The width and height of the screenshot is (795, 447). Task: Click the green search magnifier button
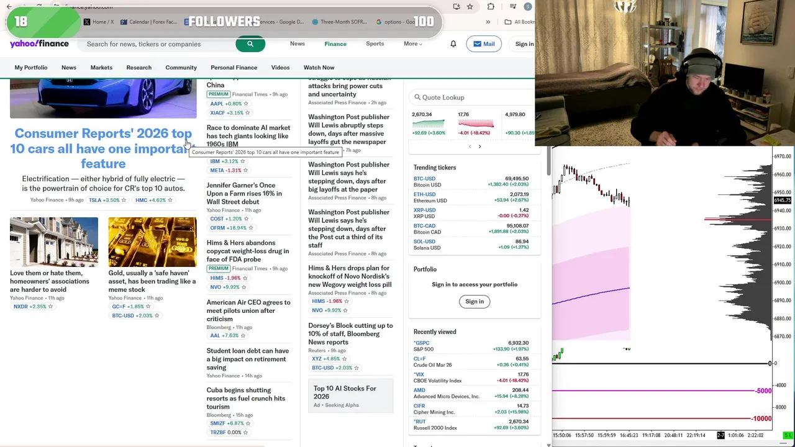pyautogui.click(x=250, y=44)
